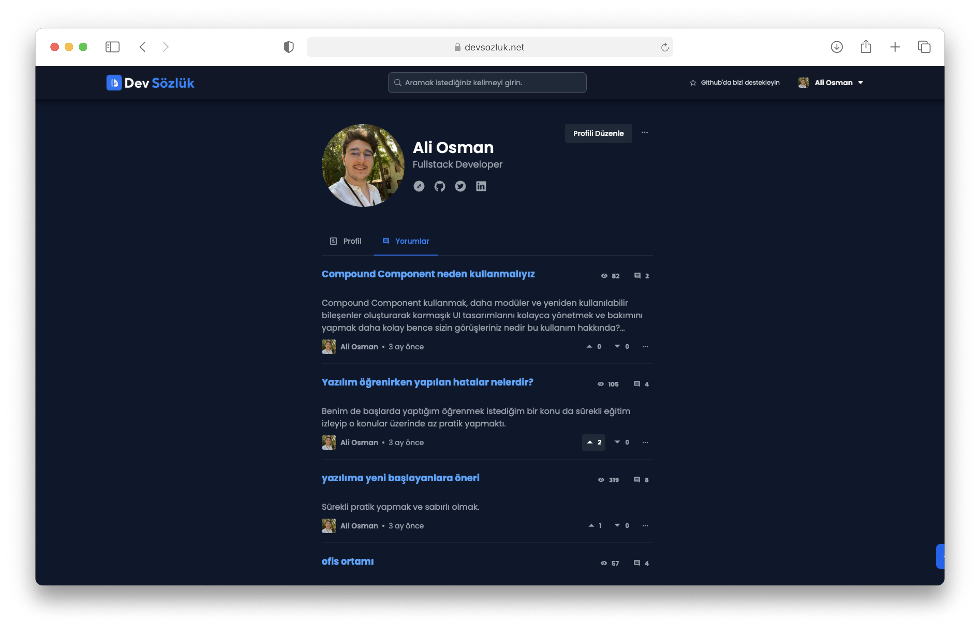Click the author avatar under Compound Component comment
The width and height of the screenshot is (980, 628).
click(x=328, y=347)
